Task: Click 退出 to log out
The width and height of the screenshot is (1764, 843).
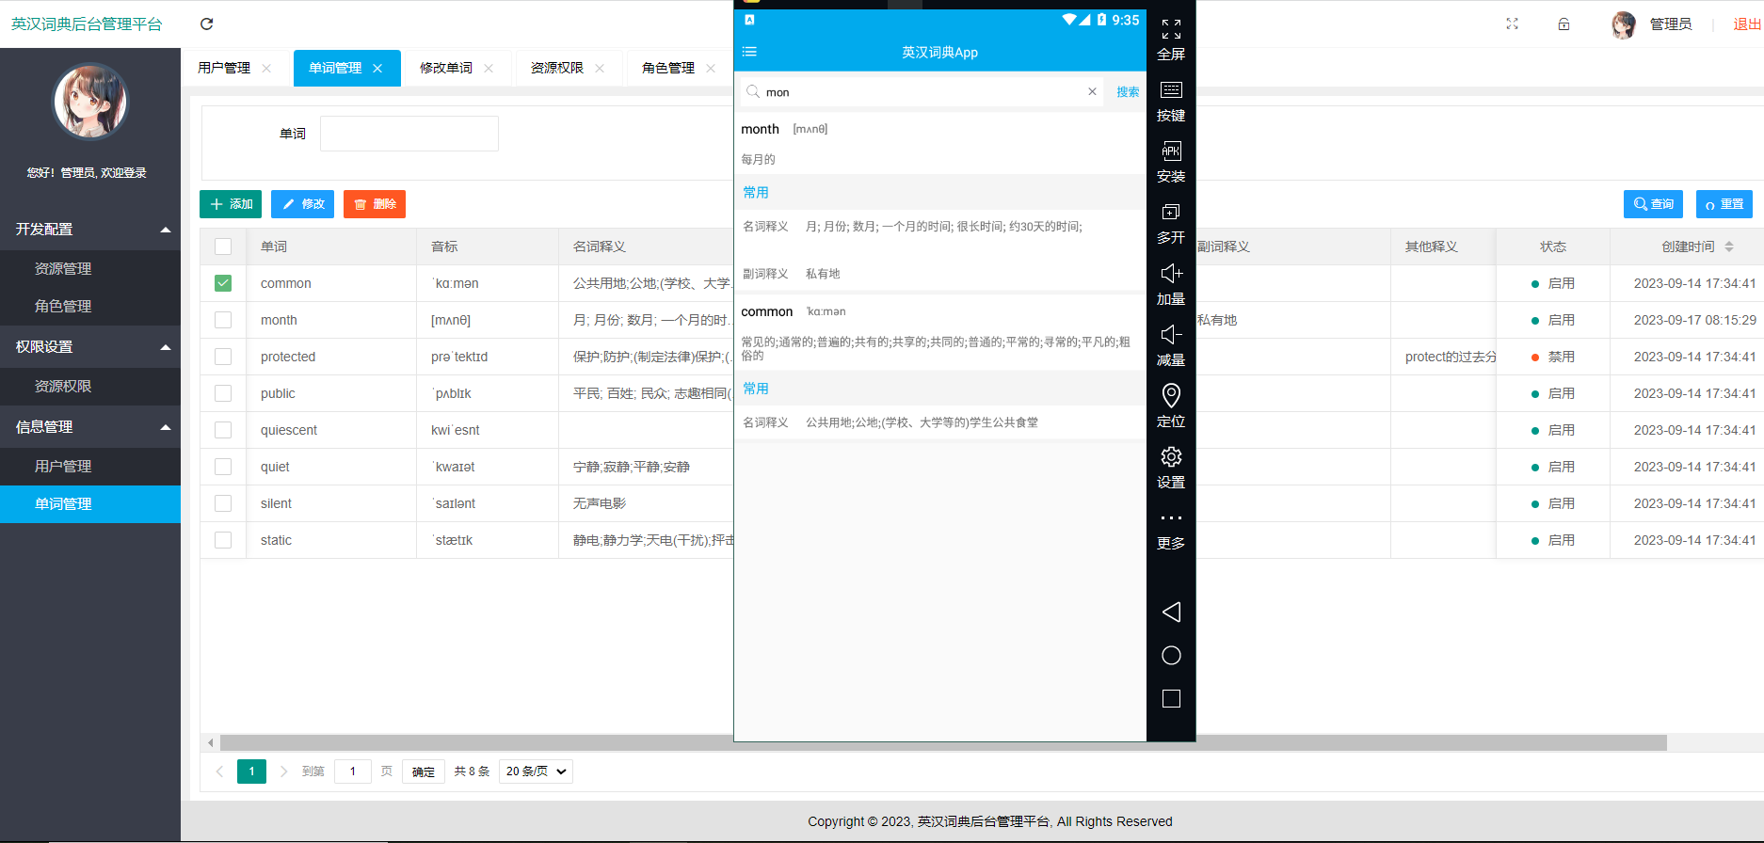Action: coord(1748,24)
